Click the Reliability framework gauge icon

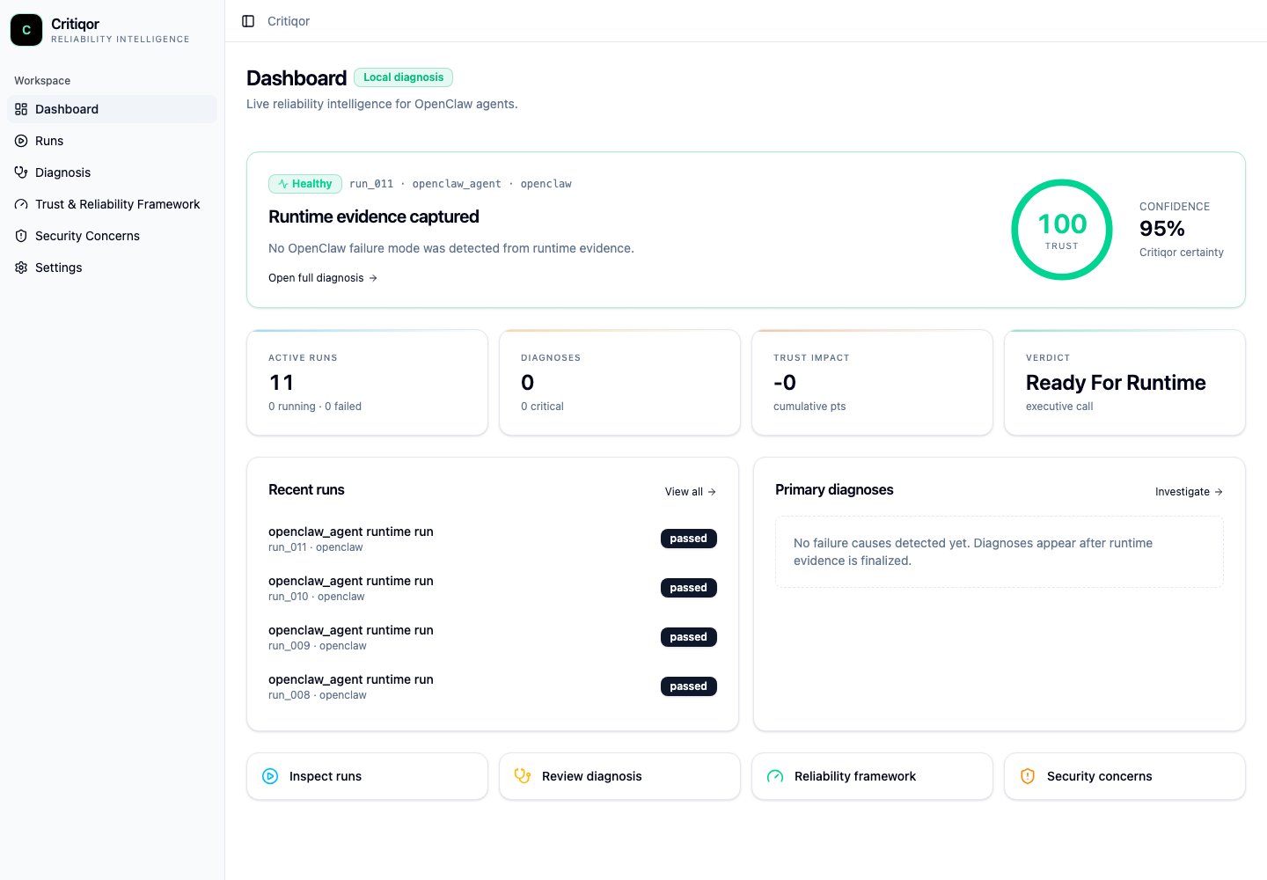coord(775,776)
